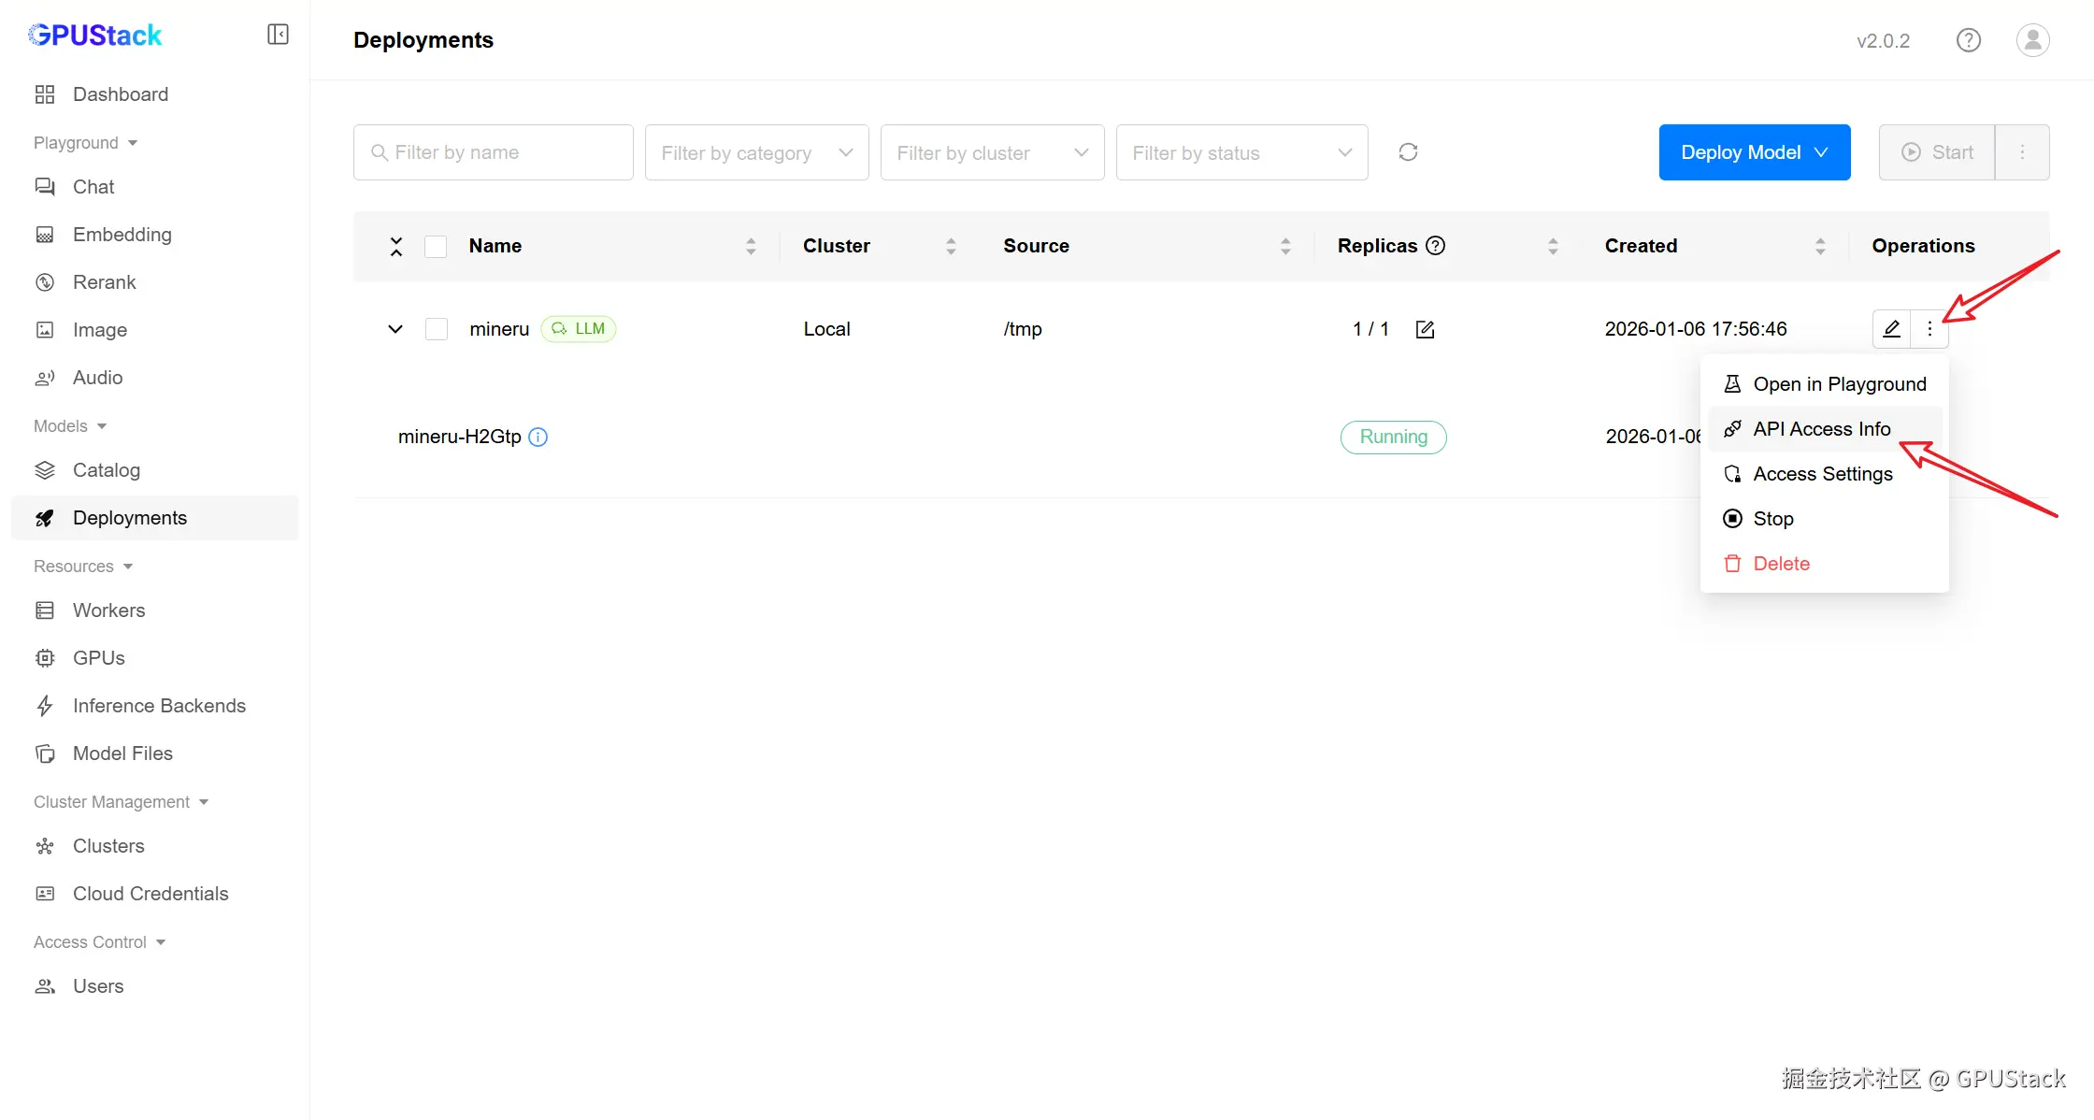Collapse all rows via header toggle

(396, 246)
